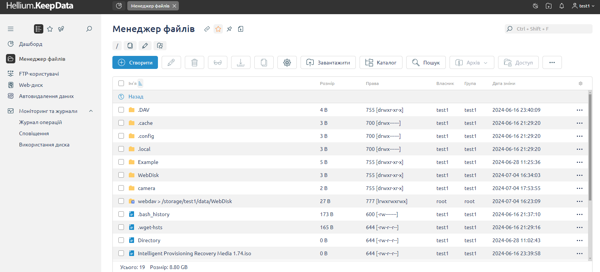Screen dimensions: 600x272
Task: Click the Завантажити button
Action: 328,63
